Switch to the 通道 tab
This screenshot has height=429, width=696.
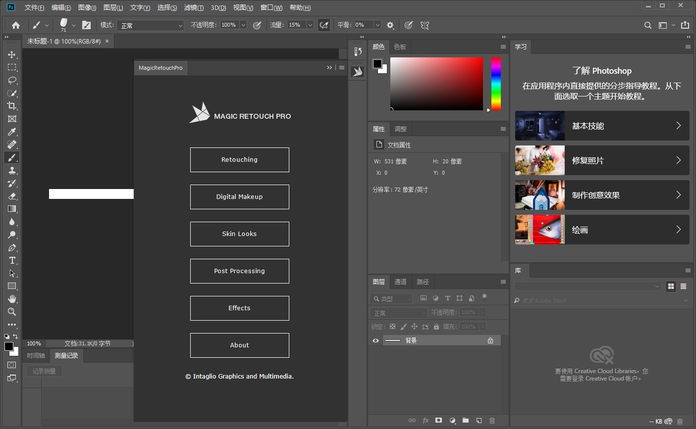400,282
